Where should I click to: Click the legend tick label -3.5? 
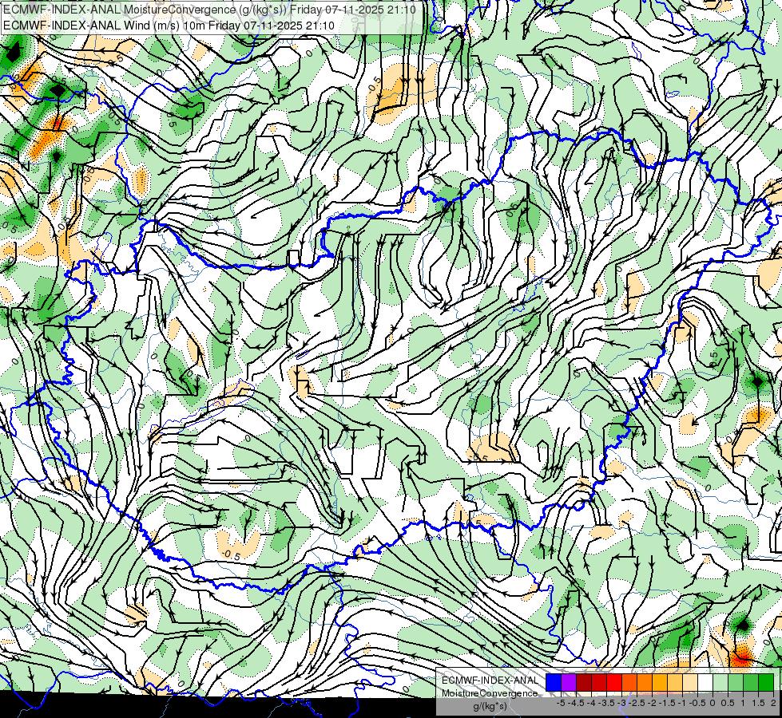coord(607,703)
